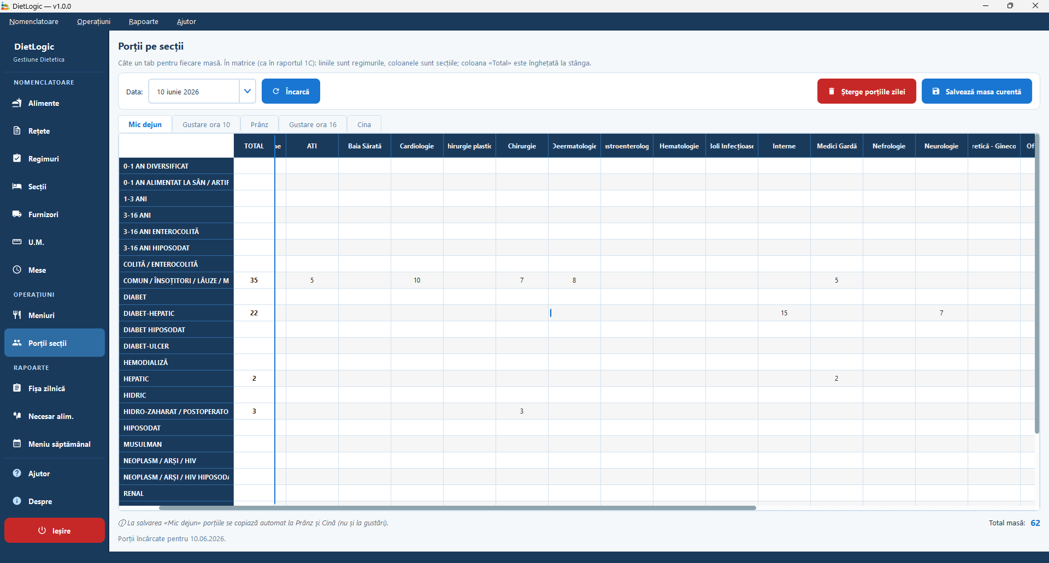This screenshot has height=563, width=1049.
Task: Click Șterge porțiile zilei button
Action: (x=867, y=91)
